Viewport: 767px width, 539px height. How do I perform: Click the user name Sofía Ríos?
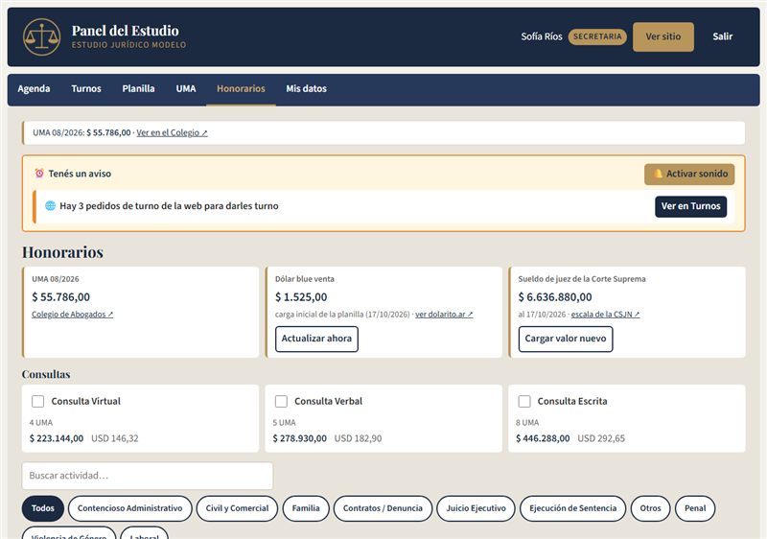542,36
